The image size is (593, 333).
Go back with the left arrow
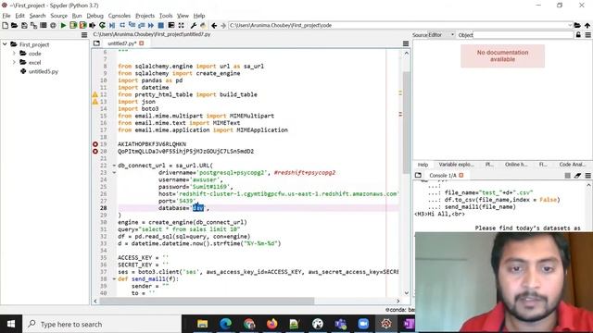(214, 25)
